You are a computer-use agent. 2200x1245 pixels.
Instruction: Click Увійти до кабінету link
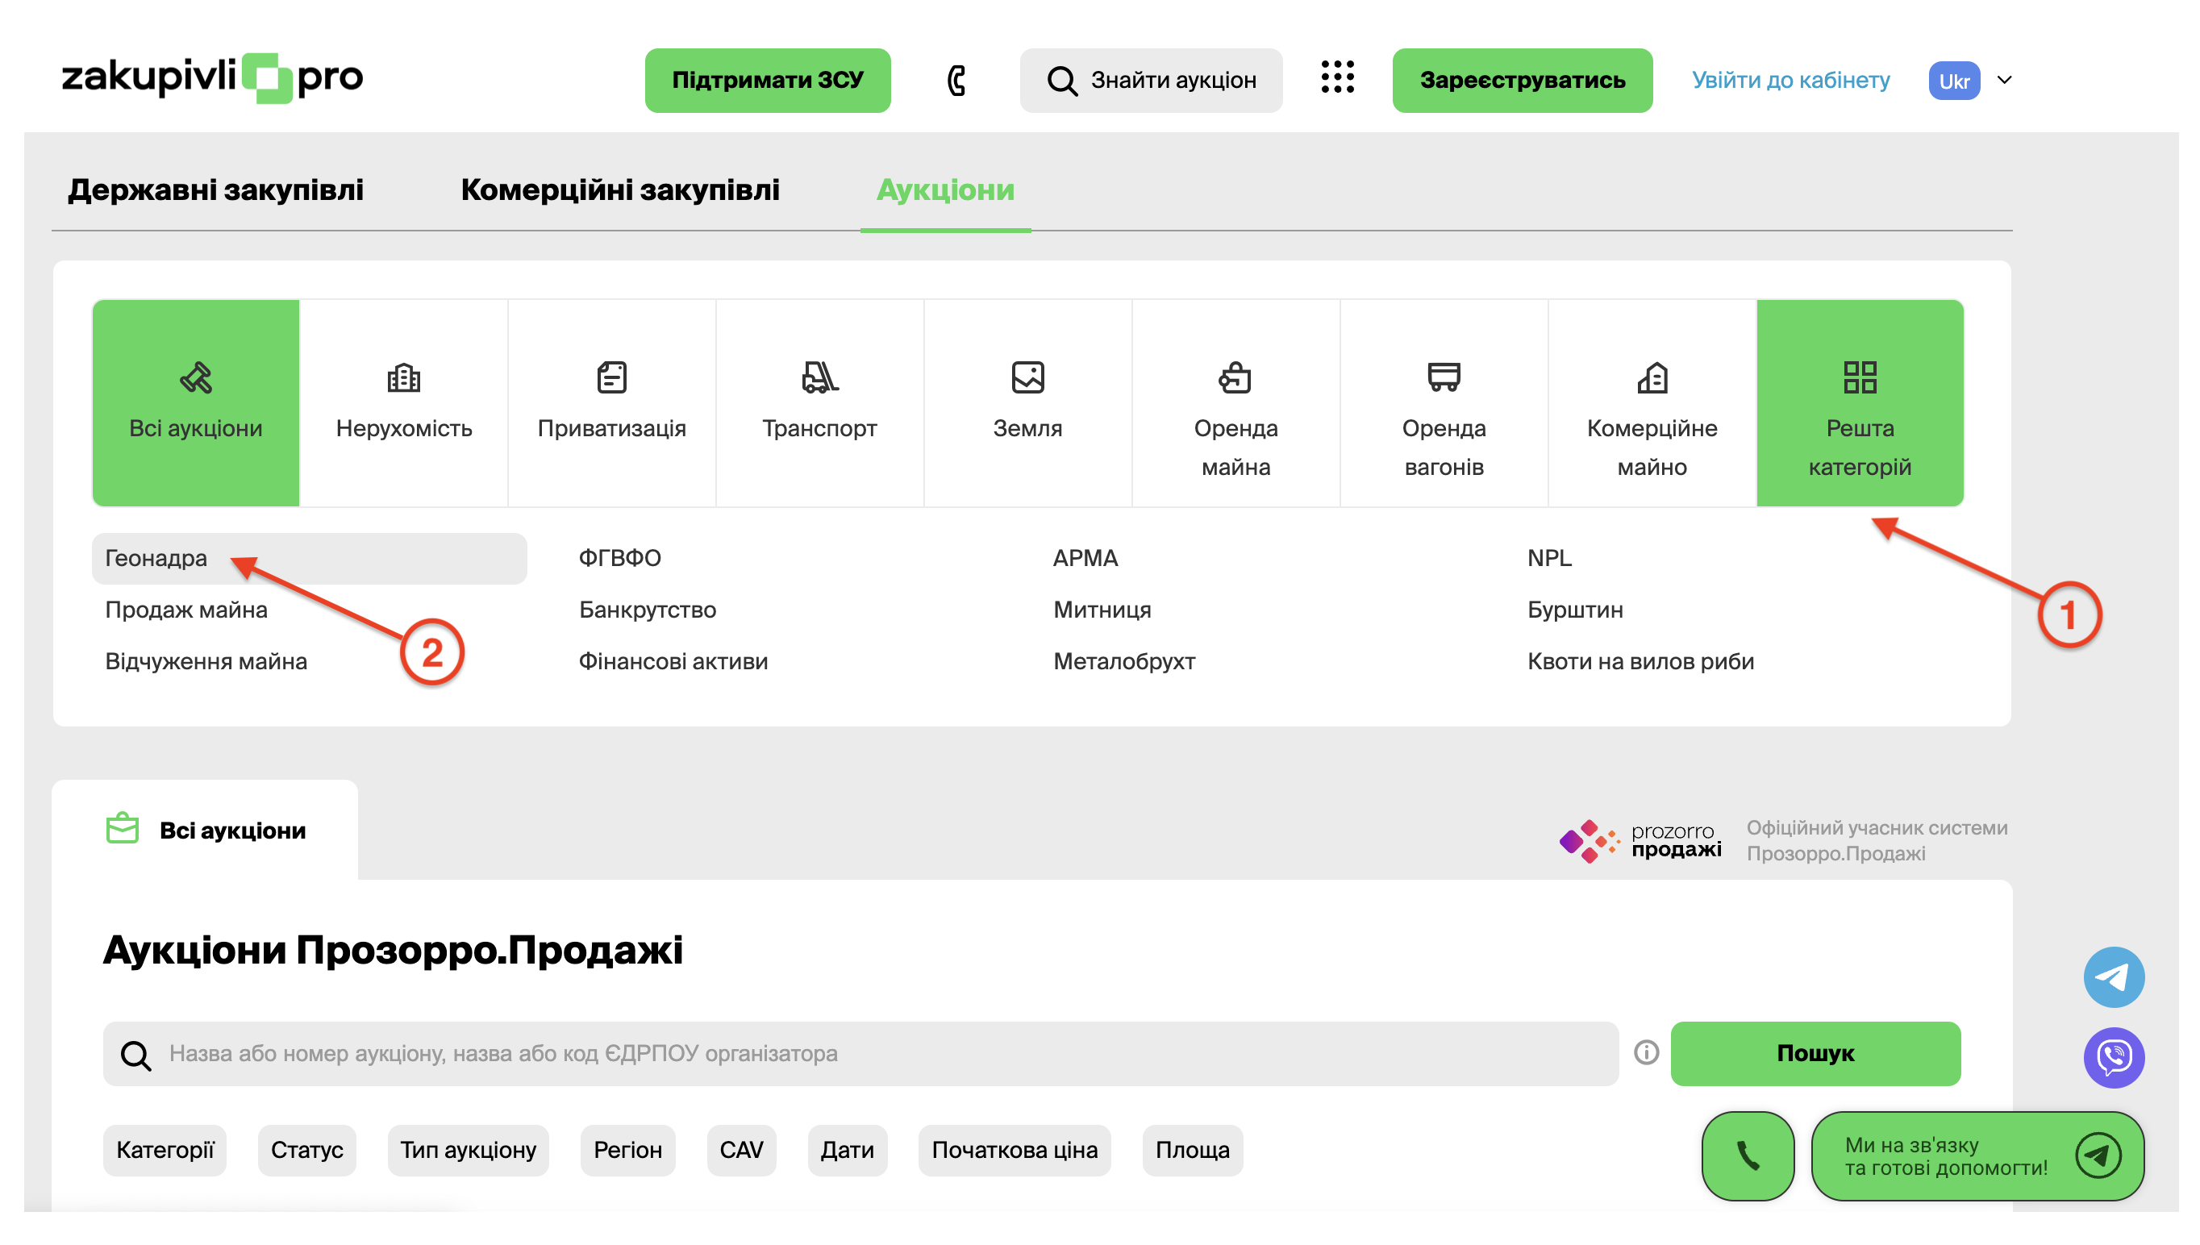pos(1790,81)
